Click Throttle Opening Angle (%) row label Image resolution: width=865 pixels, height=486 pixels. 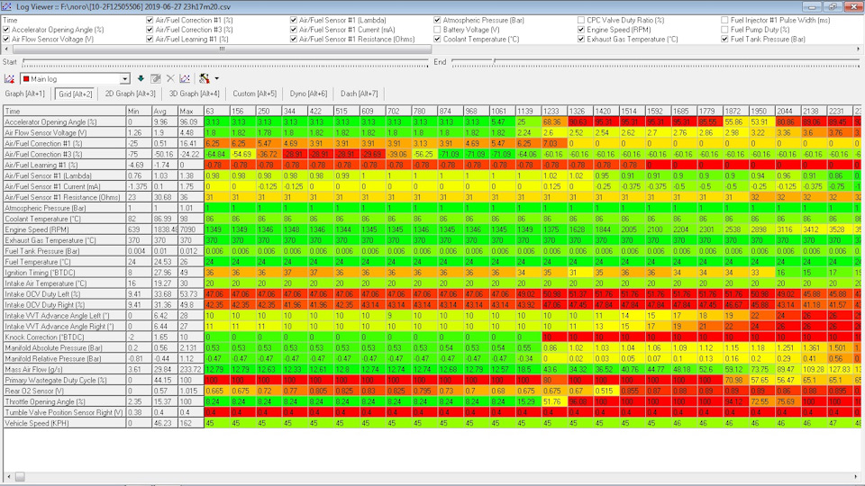point(65,401)
